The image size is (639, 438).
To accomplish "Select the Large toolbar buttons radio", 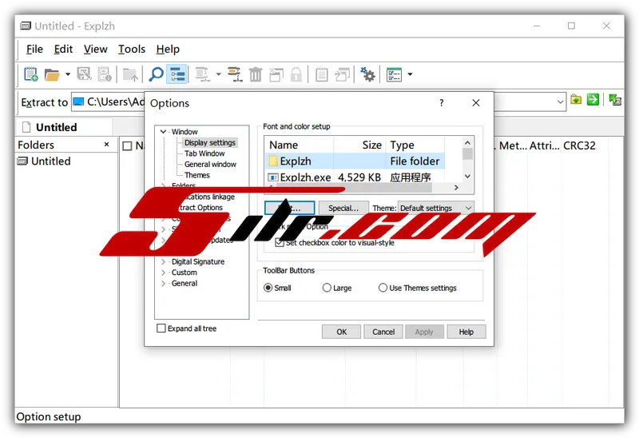I will click(327, 288).
